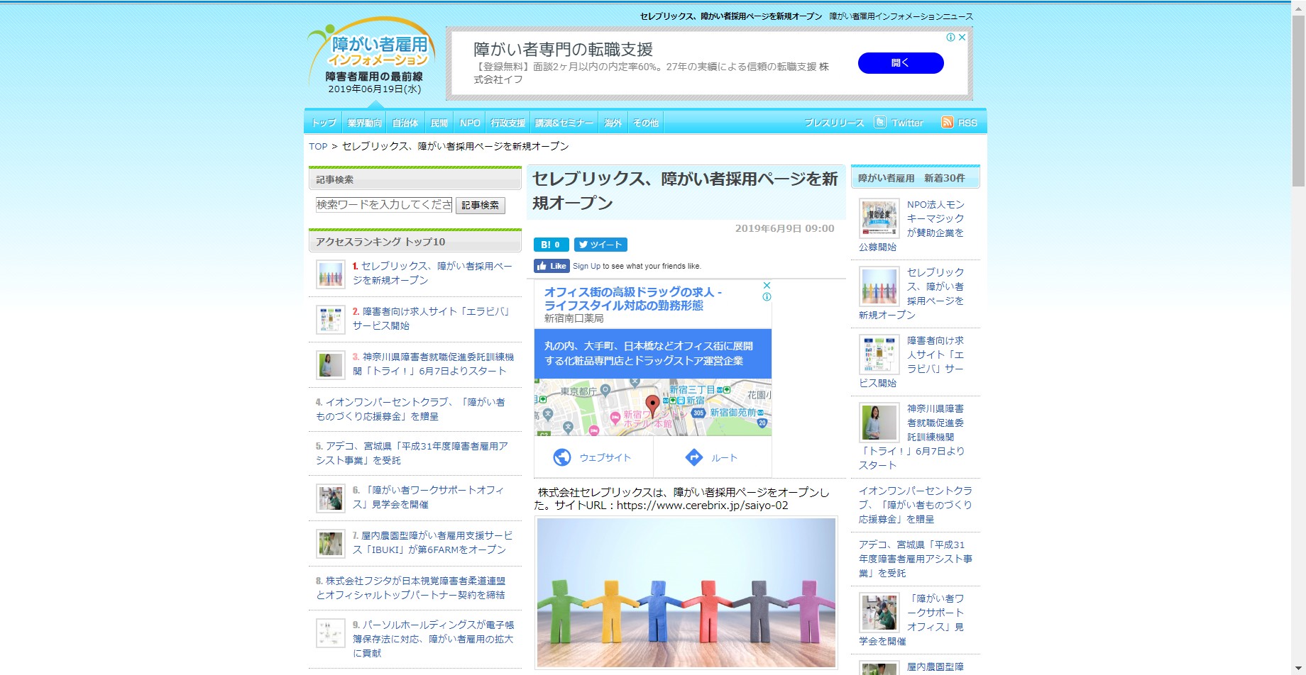Click the RSS feed icon
The height and width of the screenshot is (675, 1306).
[947, 122]
